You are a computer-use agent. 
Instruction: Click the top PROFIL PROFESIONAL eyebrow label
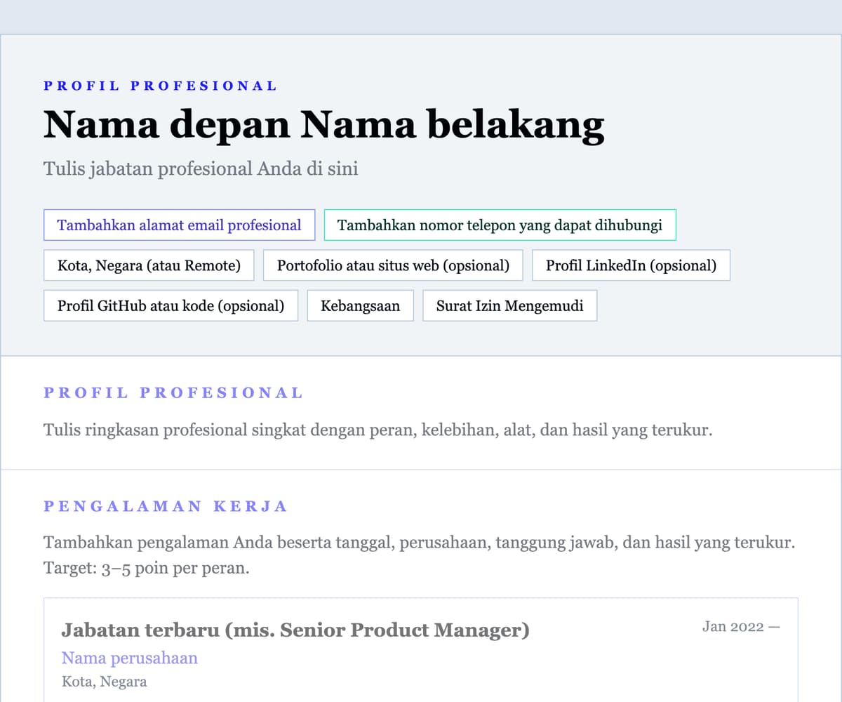pos(160,86)
